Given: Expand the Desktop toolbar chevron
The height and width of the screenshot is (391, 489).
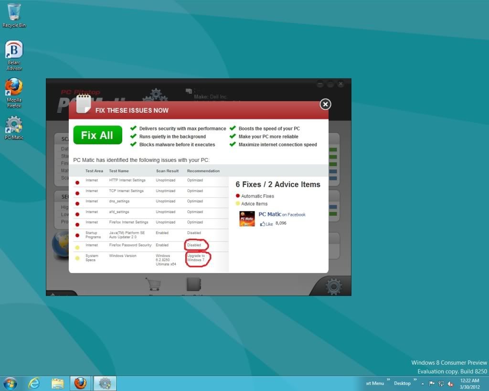Looking at the screenshot, I should coord(415,380).
